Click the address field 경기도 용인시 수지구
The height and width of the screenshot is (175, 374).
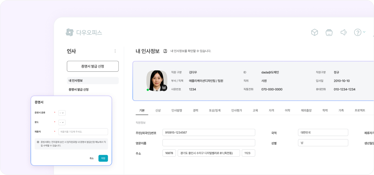209,153
